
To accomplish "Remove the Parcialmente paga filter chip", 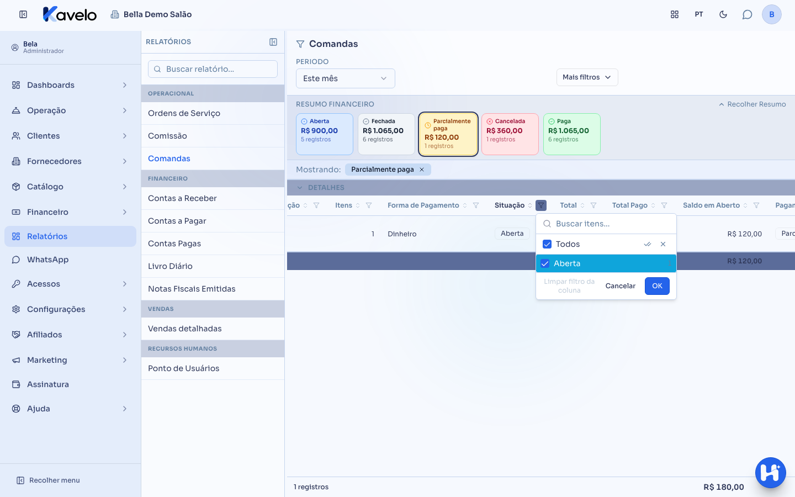I will 422,170.
